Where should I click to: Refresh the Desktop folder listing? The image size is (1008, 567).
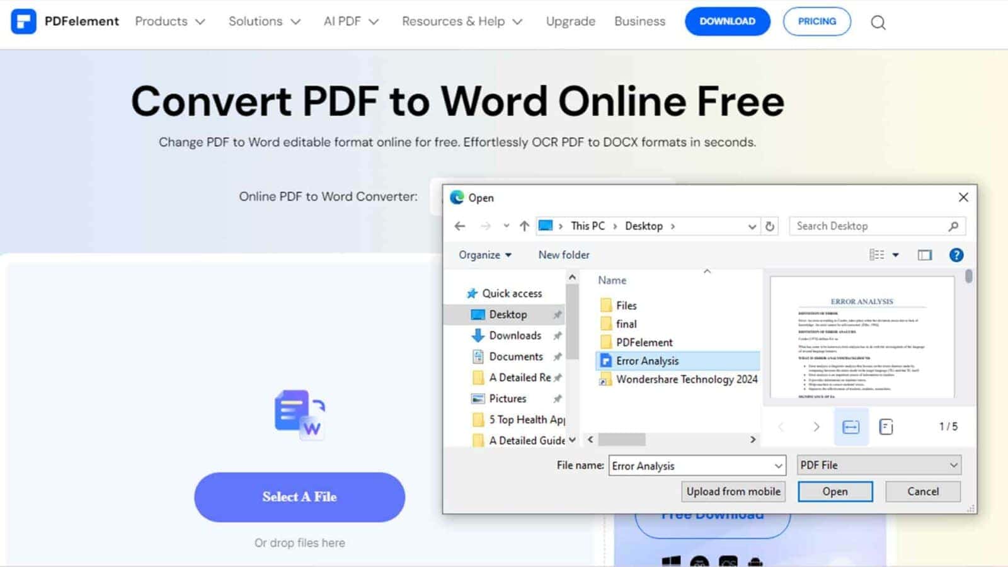[770, 226]
